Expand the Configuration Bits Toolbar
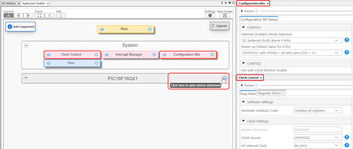Viewport: 353px width, 149px height. (x=242, y=11)
